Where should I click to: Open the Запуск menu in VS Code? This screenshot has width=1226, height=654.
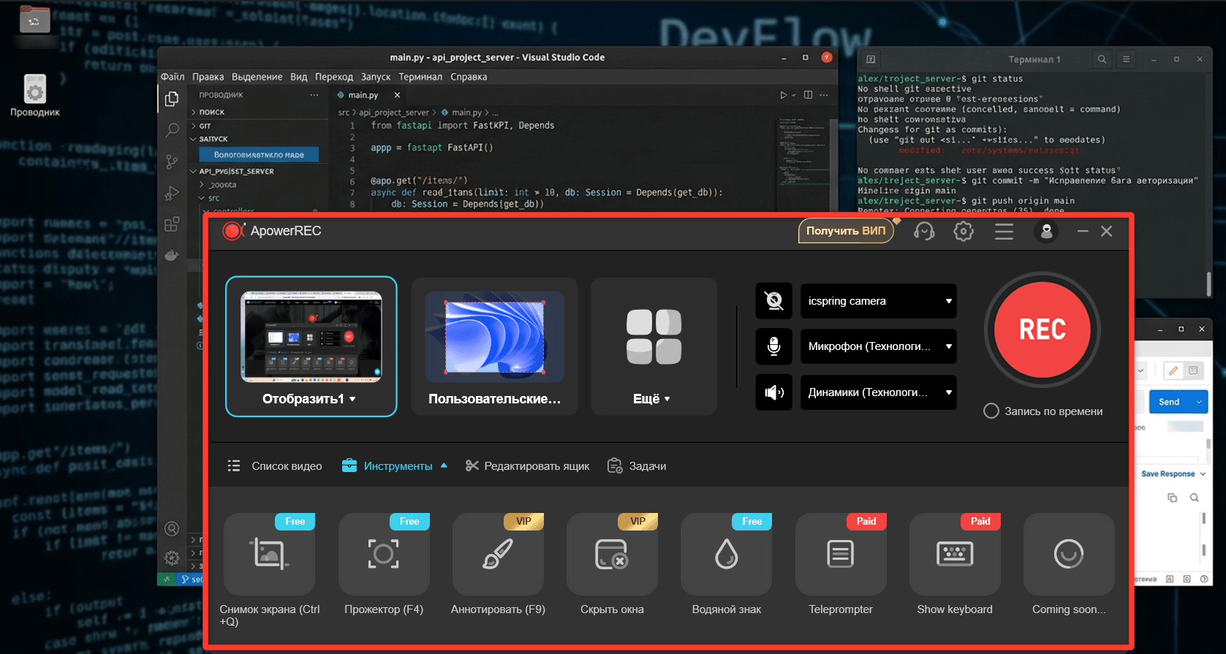tap(376, 77)
